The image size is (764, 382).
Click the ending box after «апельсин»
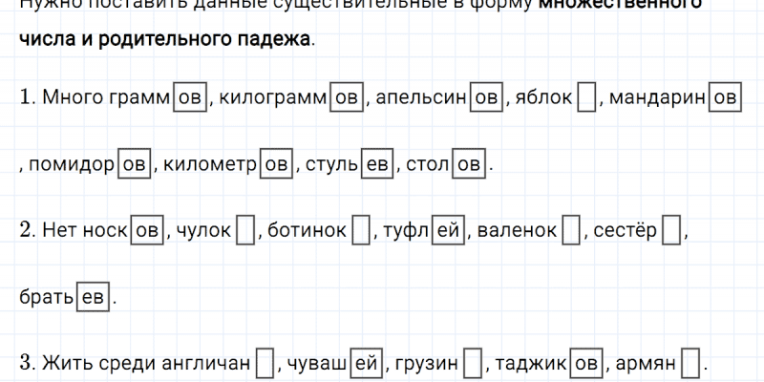[487, 97]
